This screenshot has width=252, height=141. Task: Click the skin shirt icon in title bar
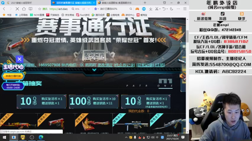click(164, 3)
